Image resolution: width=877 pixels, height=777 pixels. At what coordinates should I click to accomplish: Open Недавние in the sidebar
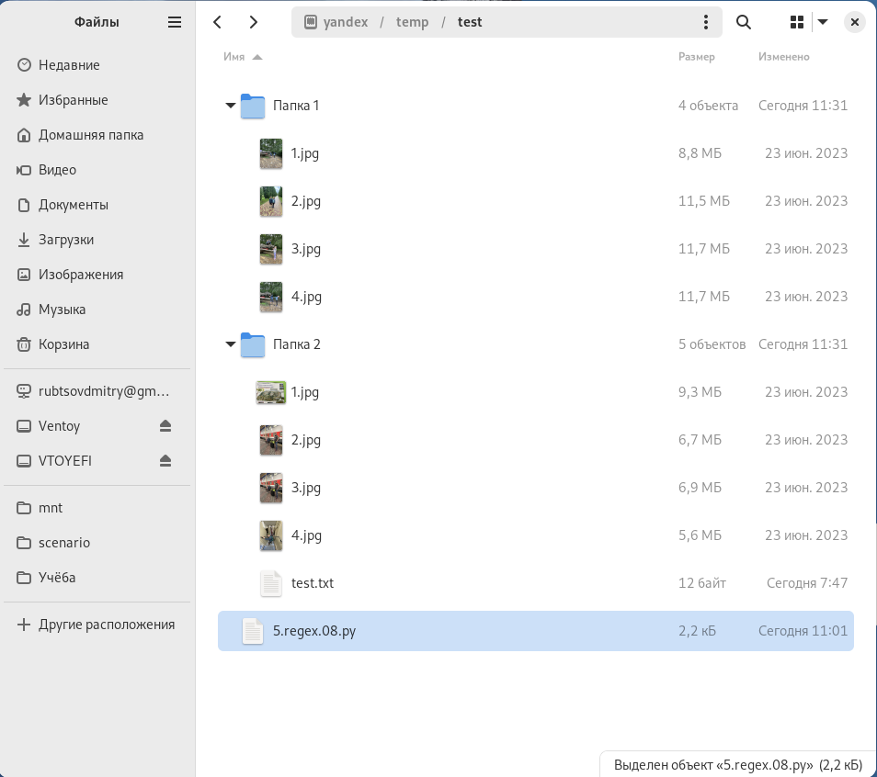tap(69, 65)
